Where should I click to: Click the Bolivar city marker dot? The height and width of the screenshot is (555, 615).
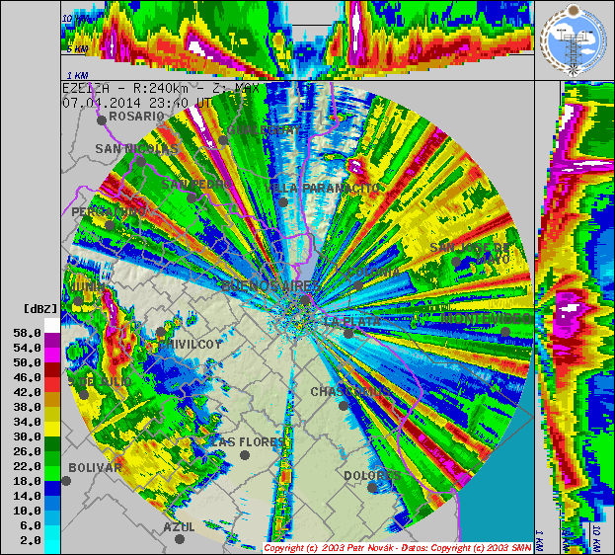[x=66, y=480]
